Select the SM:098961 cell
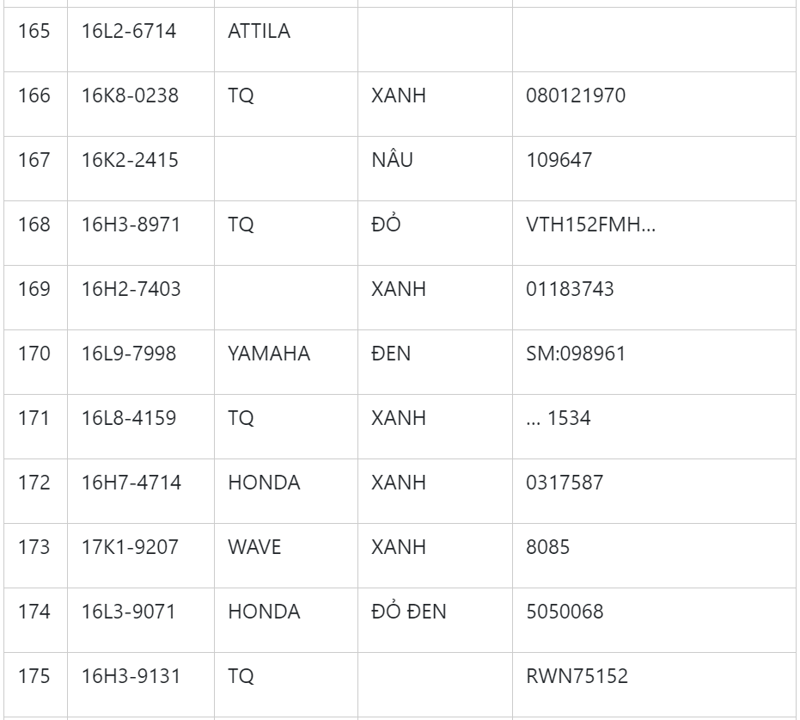This screenshot has height=720, width=800. click(576, 354)
